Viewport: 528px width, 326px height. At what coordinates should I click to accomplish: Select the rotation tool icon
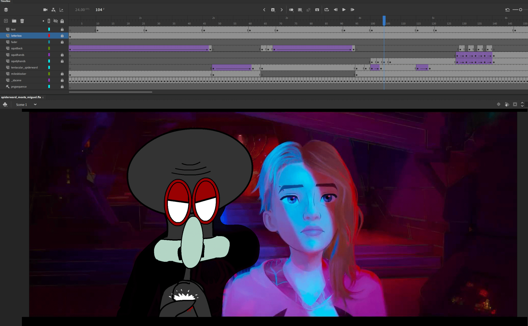[507, 104]
